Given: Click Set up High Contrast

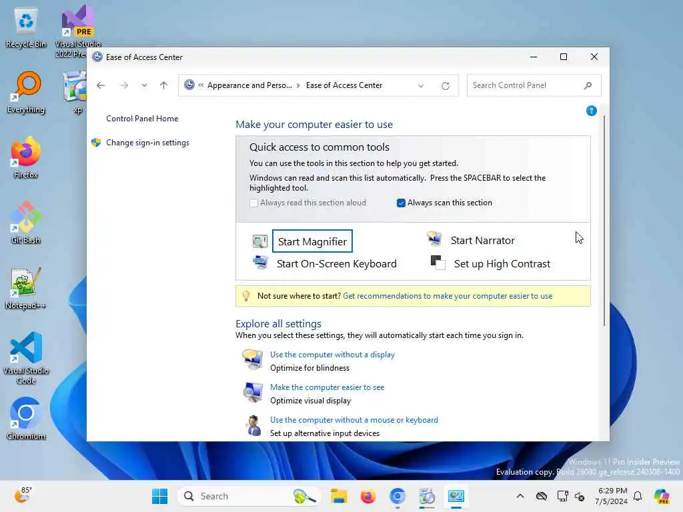Looking at the screenshot, I should click(x=502, y=264).
